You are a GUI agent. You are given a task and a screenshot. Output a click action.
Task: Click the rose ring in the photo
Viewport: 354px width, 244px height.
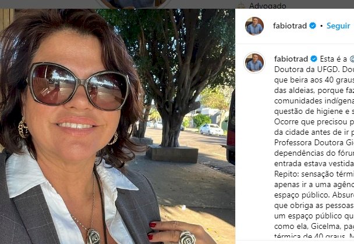[x=187, y=238]
